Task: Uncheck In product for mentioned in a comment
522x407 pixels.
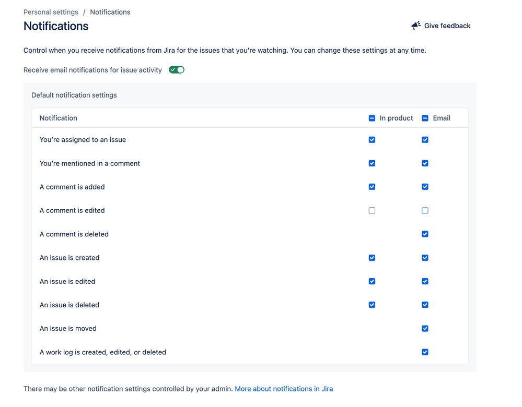Action: click(x=372, y=163)
